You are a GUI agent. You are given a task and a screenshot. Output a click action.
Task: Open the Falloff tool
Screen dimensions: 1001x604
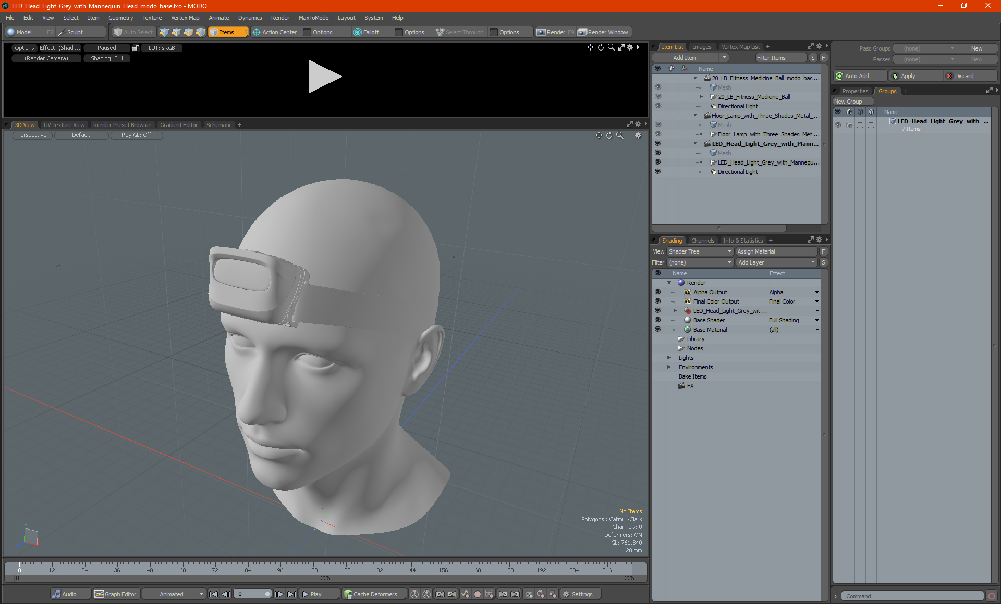click(x=367, y=32)
